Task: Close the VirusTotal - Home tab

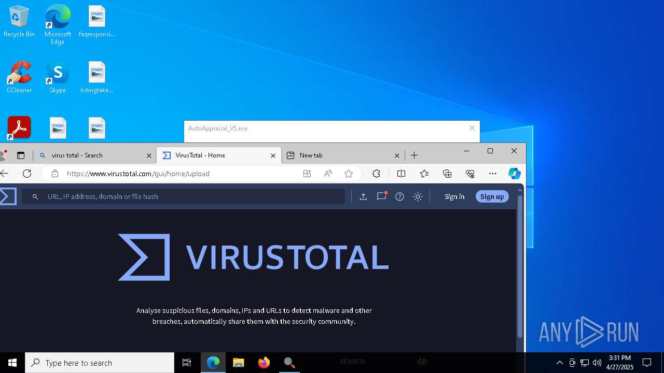Action: point(273,155)
